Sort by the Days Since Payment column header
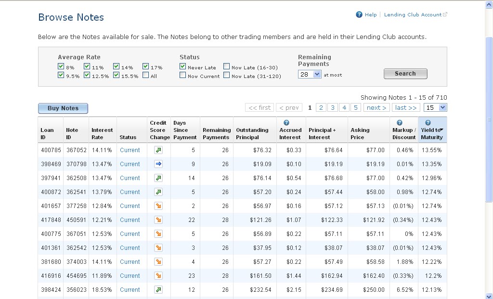The image size is (493, 299). 185,130
